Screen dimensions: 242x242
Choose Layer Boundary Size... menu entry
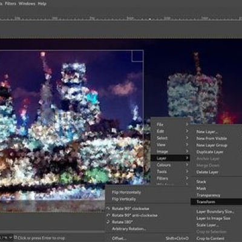tap(216, 212)
